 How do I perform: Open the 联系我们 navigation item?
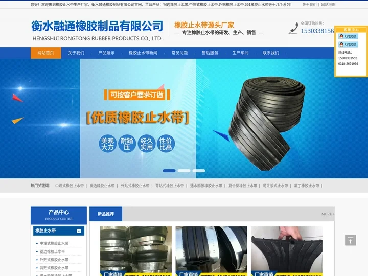click(271, 53)
